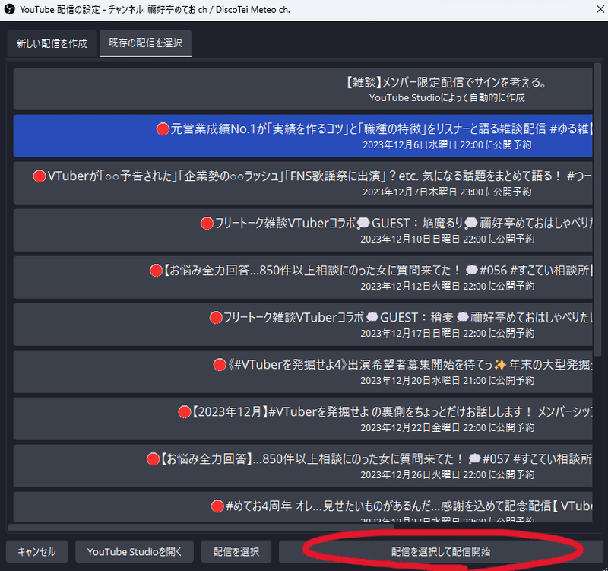Click the date 2023年12月20日水曜日 21:00 に公開予約

(448, 380)
